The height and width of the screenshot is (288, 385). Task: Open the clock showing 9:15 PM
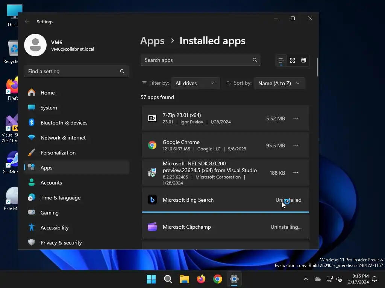coord(358,279)
